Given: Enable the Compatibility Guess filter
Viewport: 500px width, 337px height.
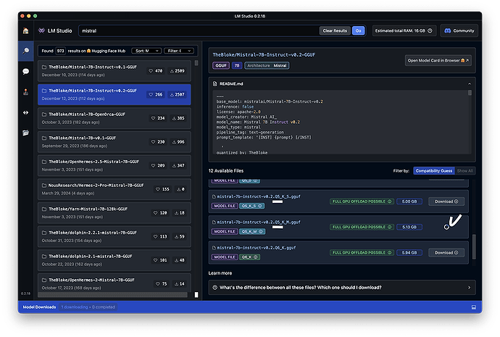Looking at the screenshot, I should coord(433,171).
